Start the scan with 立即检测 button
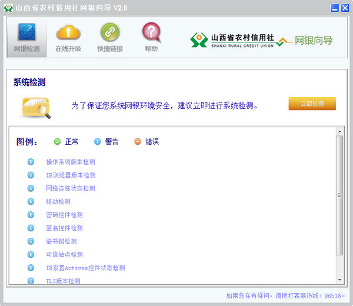 tap(312, 104)
